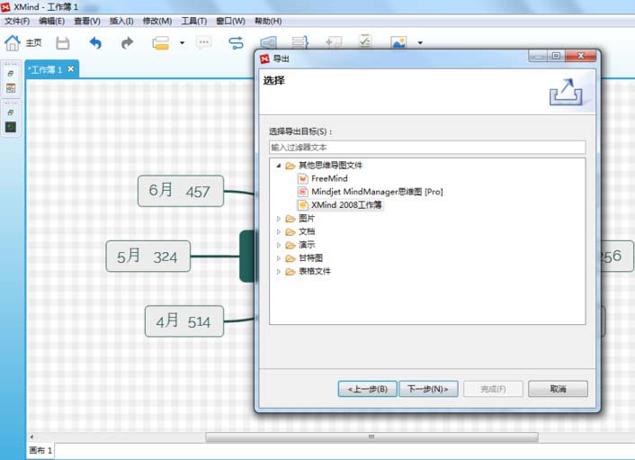Click the boundary icon in the toolbar
The height and width of the screenshot is (460, 635).
(x=268, y=42)
